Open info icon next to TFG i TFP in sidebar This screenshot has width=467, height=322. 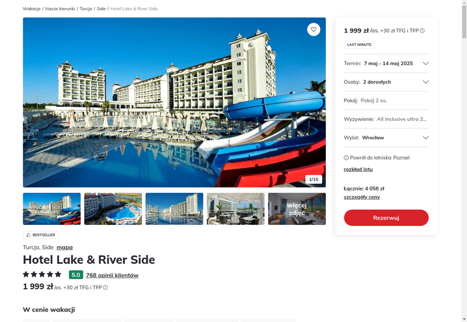pos(422,31)
